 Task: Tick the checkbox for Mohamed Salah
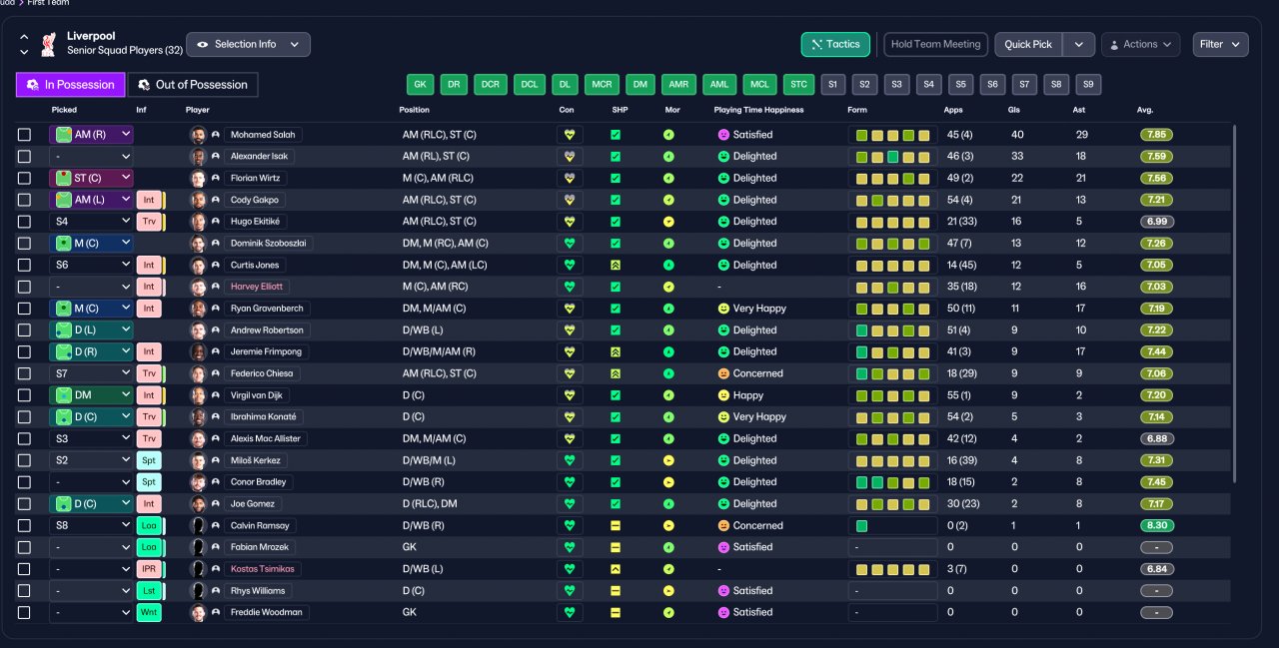click(x=25, y=135)
